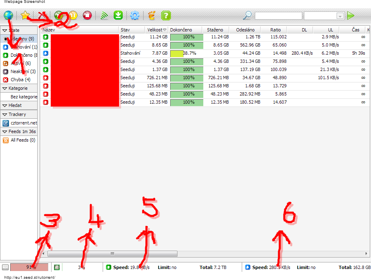Filter by Chyba (4) torrents
This screenshot has height=280, width=371.
17,80
